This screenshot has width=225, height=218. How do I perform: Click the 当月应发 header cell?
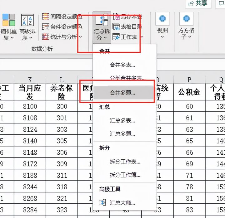[30, 92]
